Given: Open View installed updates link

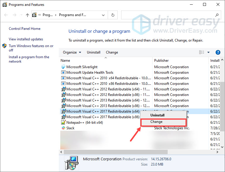Looking at the screenshot, I should [x=26, y=39].
